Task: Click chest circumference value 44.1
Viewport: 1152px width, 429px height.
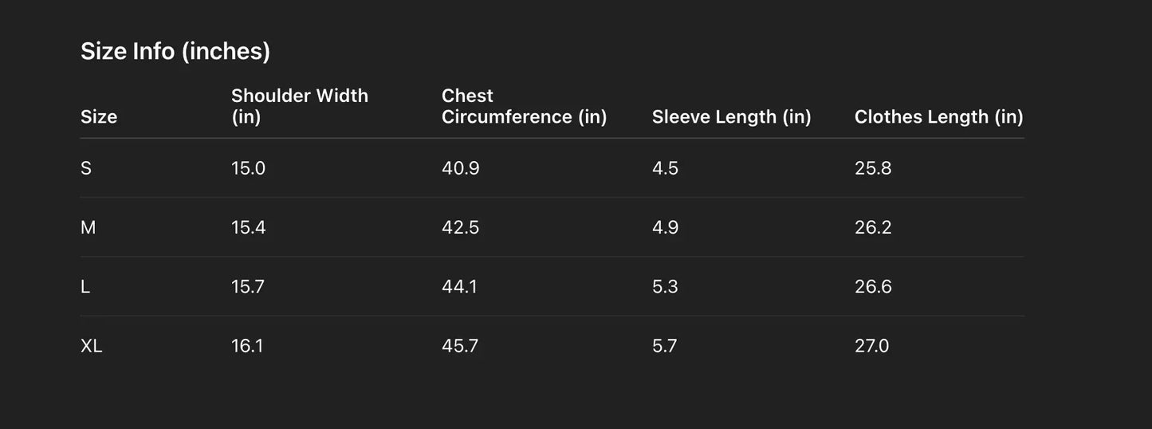Action: 459,287
